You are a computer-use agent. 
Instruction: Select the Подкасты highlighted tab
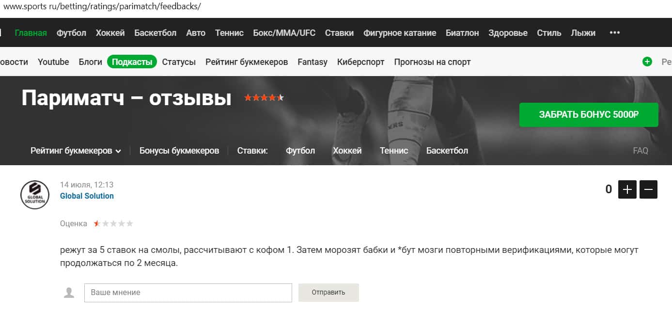coord(132,62)
